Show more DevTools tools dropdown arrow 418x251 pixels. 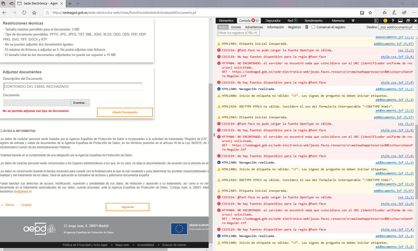click(353, 20)
